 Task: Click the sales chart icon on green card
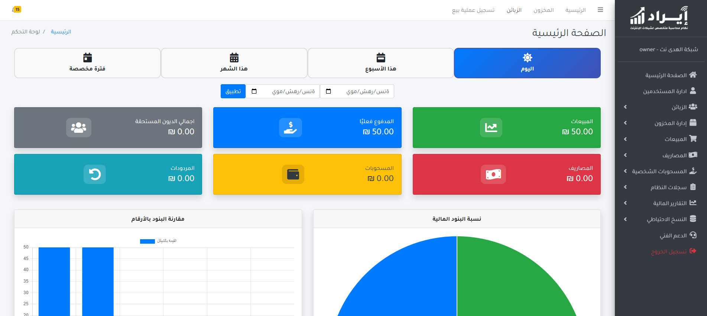[x=491, y=128]
